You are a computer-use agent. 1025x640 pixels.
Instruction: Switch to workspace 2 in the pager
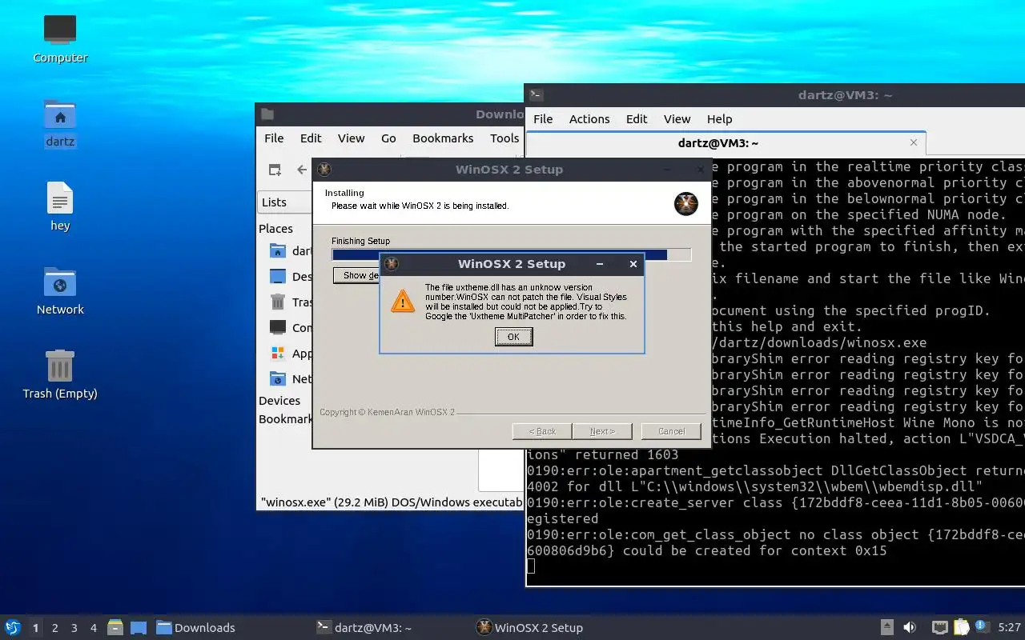[54, 628]
